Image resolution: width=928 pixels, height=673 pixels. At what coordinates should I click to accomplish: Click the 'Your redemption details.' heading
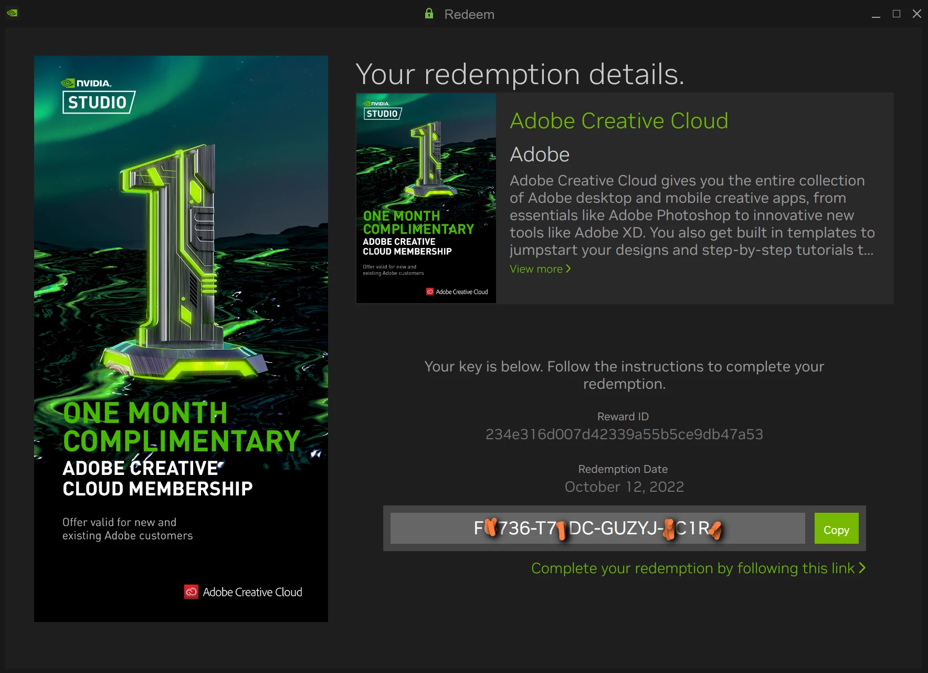click(520, 74)
